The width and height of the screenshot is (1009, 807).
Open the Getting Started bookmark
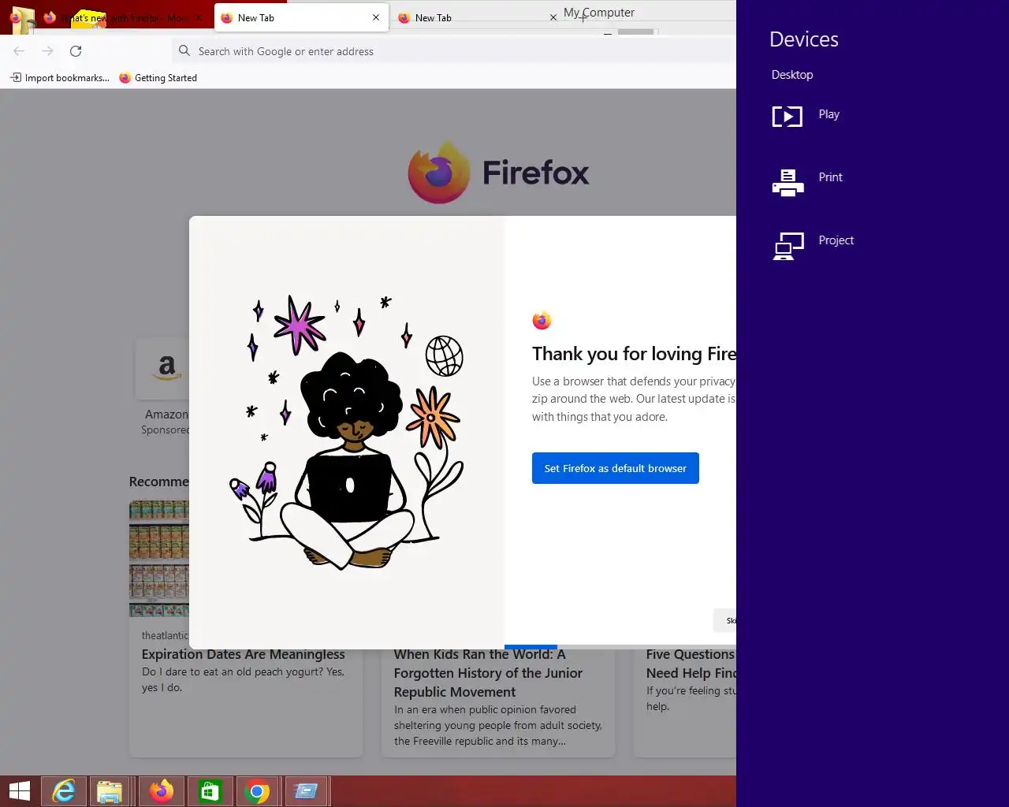(x=158, y=77)
